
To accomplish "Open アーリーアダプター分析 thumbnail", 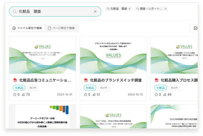I will pyautogui.click(x=43, y=116).
